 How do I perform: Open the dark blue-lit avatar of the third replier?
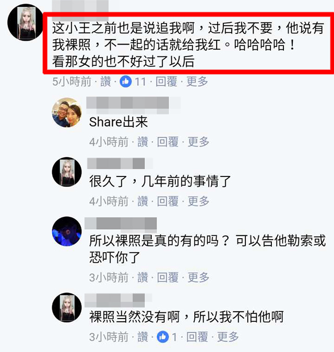point(67,231)
